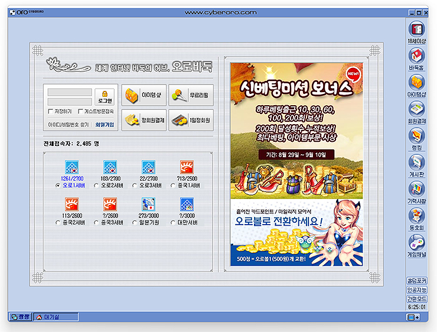Click the www.cyberoro.com title text
Viewport: 437px width, 332px height.
pos(220,12)
